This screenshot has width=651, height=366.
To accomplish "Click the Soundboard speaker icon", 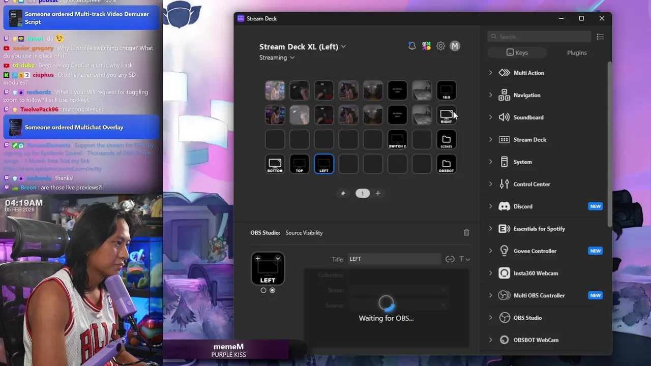I will (504, 117).
